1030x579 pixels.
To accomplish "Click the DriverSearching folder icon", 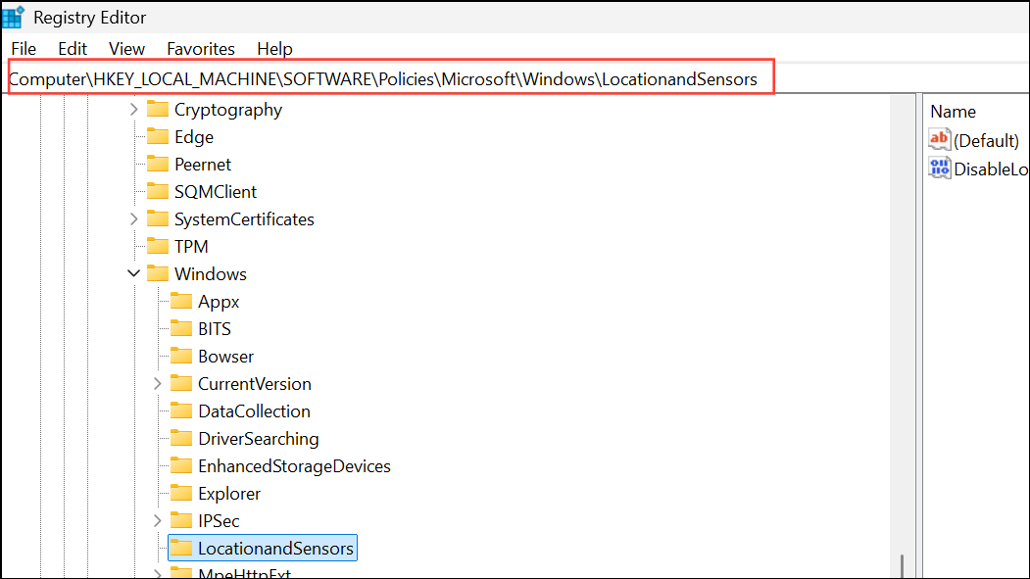I will tap(181, 438).
